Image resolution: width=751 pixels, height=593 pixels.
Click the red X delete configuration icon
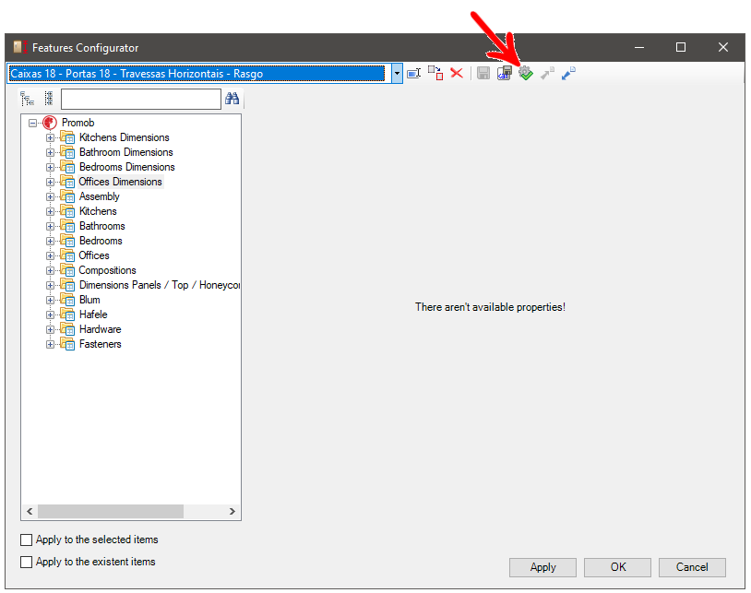pos(457,73)
